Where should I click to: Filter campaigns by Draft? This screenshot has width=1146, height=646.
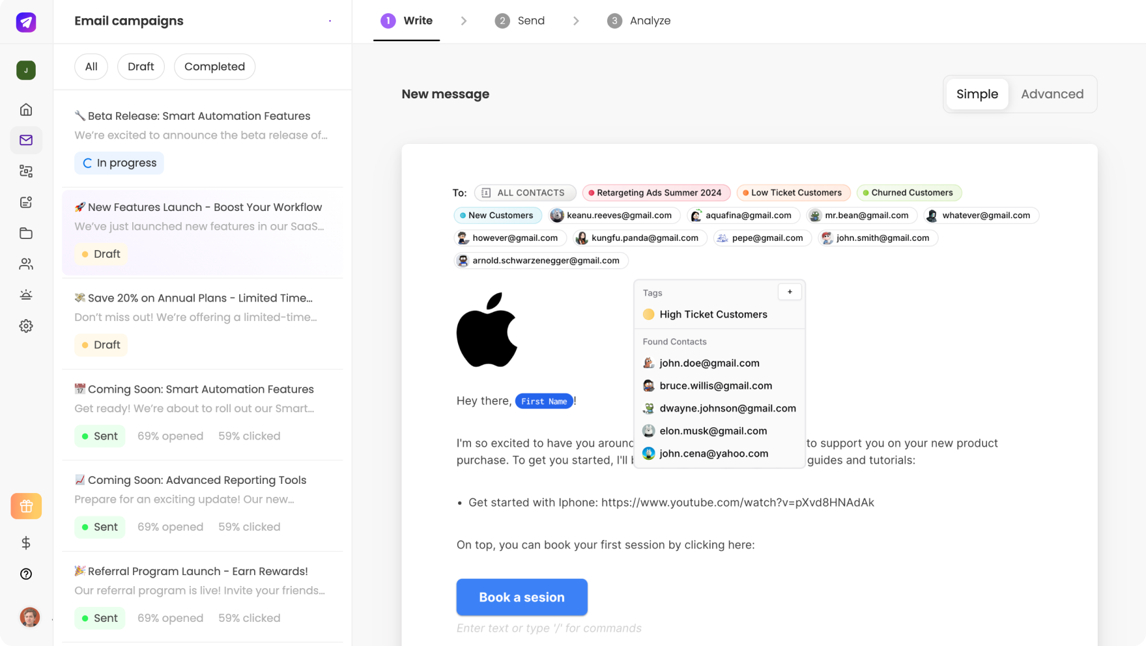(141, 66)
